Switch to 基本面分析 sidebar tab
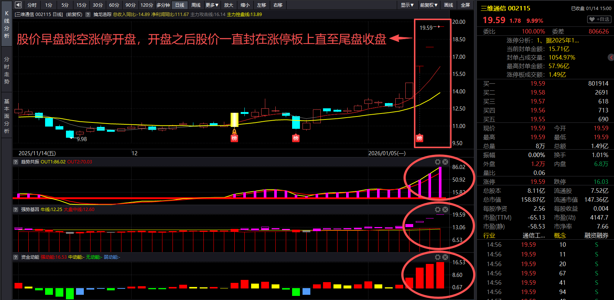Image resolution: width=614 pixels, height=300 pixels. click(x=7, y=116)
